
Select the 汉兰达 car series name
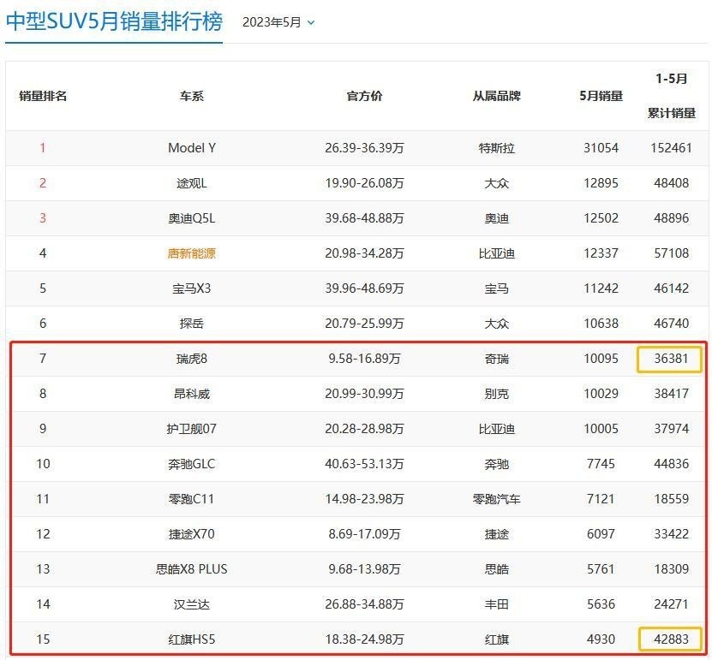[192, 604]
